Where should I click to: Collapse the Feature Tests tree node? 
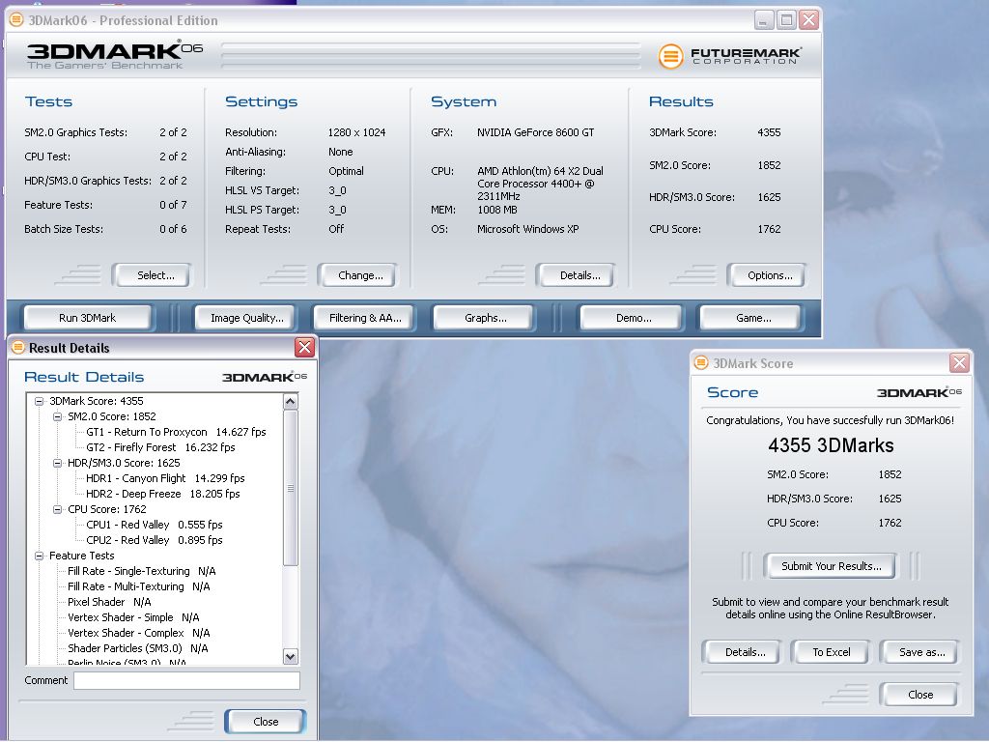39,556
